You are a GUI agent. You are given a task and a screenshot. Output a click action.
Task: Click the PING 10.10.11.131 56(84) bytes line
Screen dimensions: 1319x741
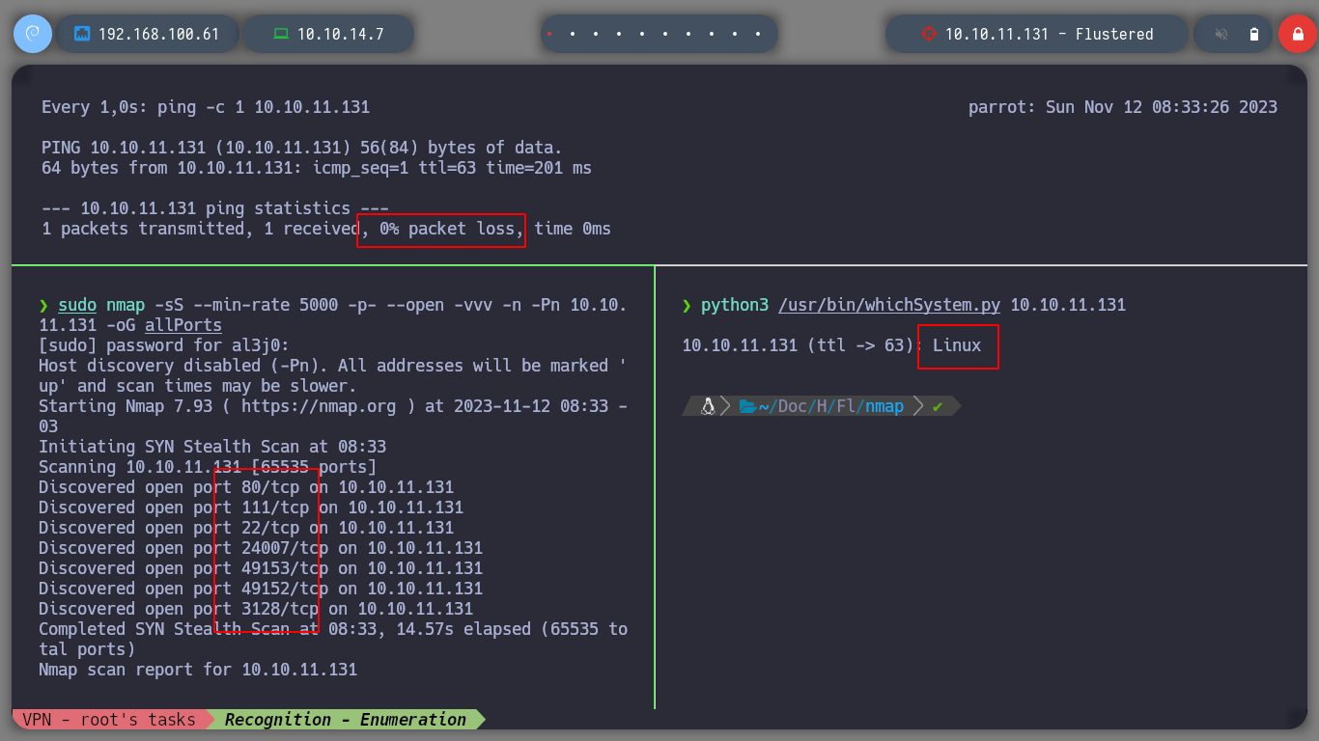pos(301,148)
